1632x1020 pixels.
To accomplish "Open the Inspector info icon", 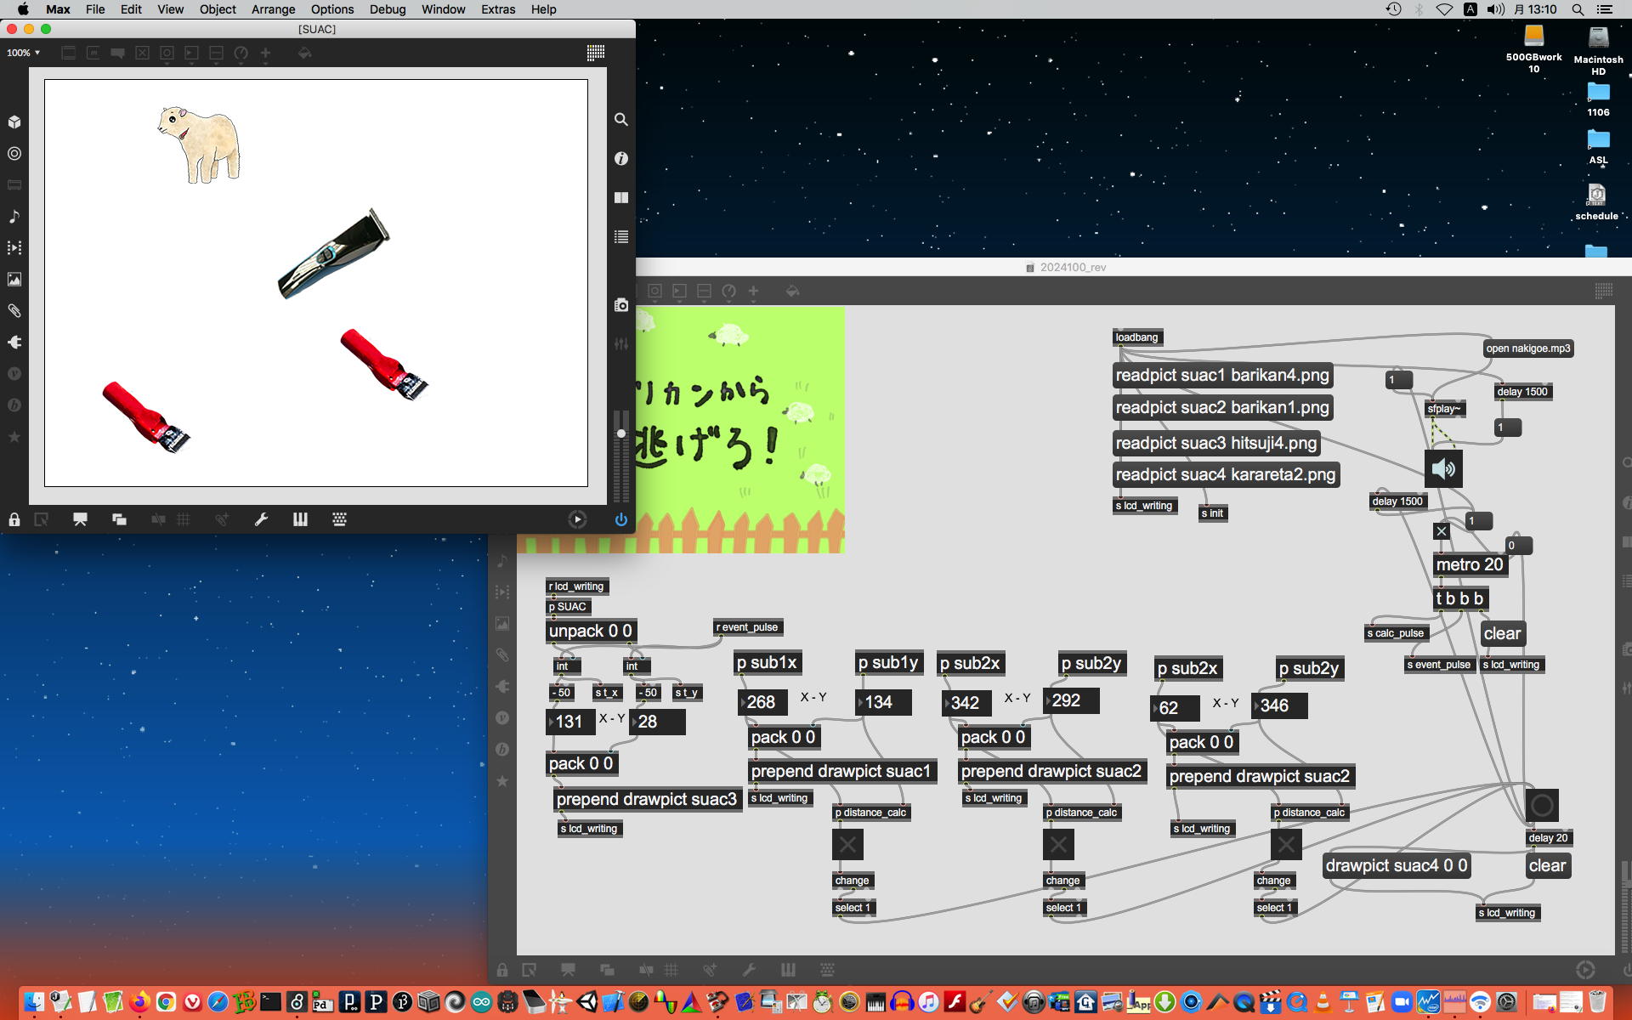I will (621, 159).
